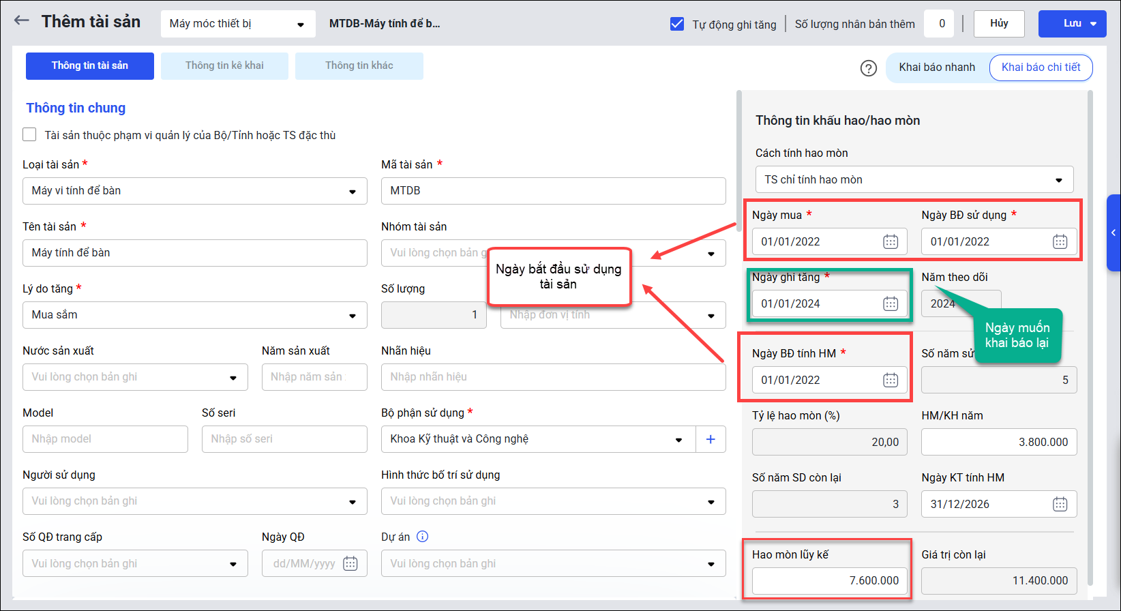Open the Thông tin khác tab

click(x=359, y=65)
